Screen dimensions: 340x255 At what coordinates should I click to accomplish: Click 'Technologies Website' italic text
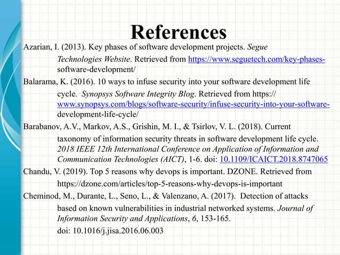[x=94, y=59]
